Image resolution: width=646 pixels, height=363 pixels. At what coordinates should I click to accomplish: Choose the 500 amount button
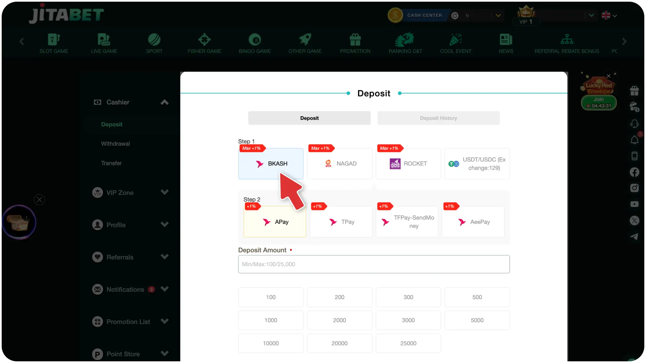[477, 297]
